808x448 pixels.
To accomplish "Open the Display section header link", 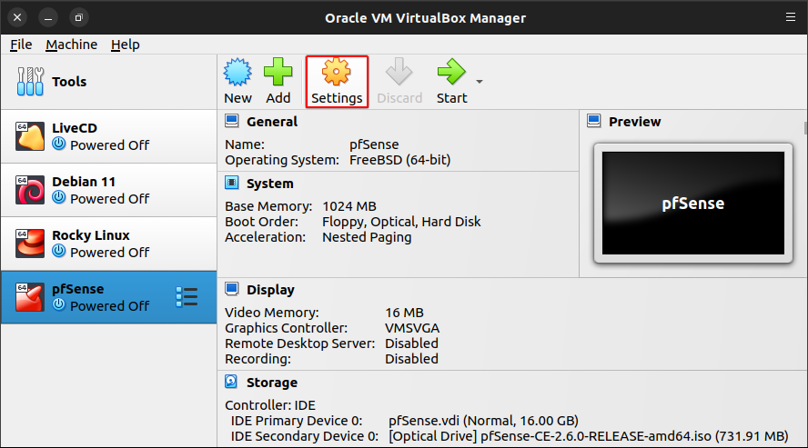I will pos(270,290).
